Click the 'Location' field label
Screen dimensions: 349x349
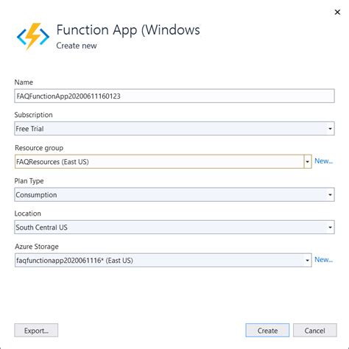tap(27, 214)
